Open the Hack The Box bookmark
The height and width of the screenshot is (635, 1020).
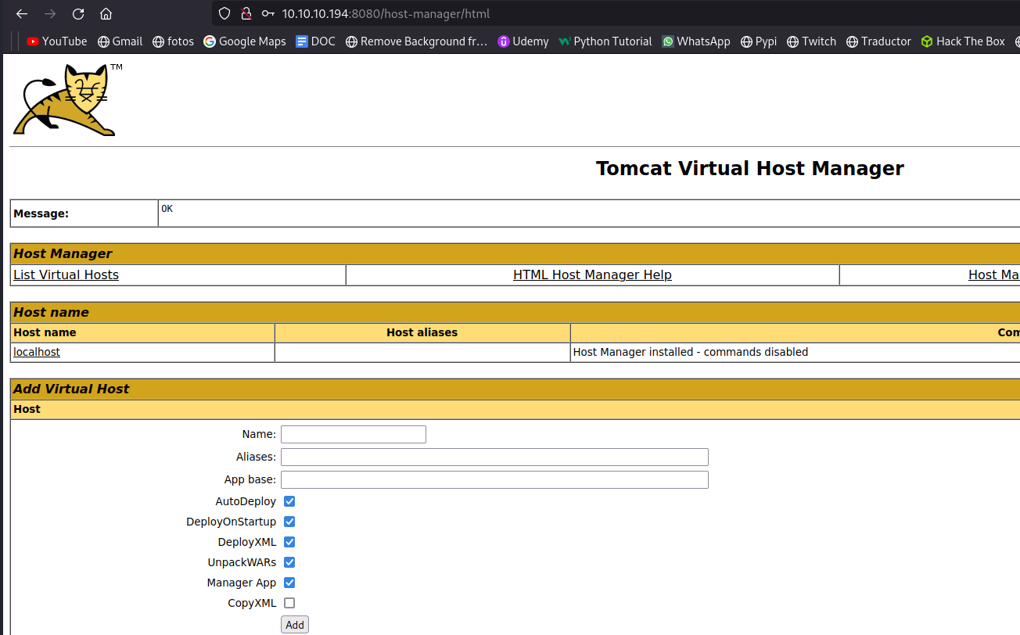(x=963, y=41)
